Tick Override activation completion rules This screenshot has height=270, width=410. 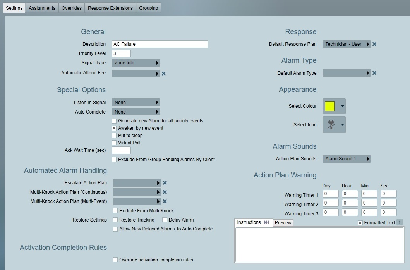coord(115,260)
